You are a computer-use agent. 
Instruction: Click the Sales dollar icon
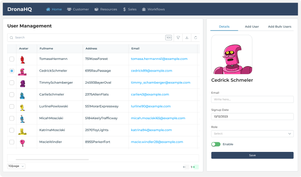[x=124, y=9]
